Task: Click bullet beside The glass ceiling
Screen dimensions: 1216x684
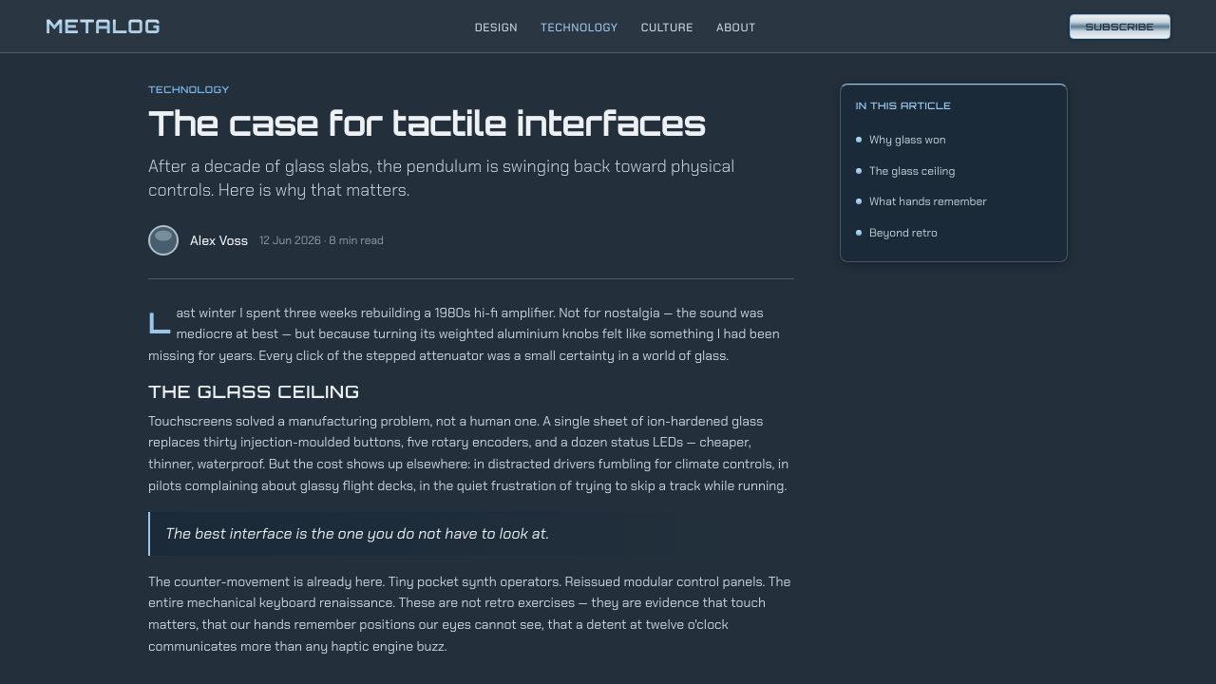Action: (859, 171)
